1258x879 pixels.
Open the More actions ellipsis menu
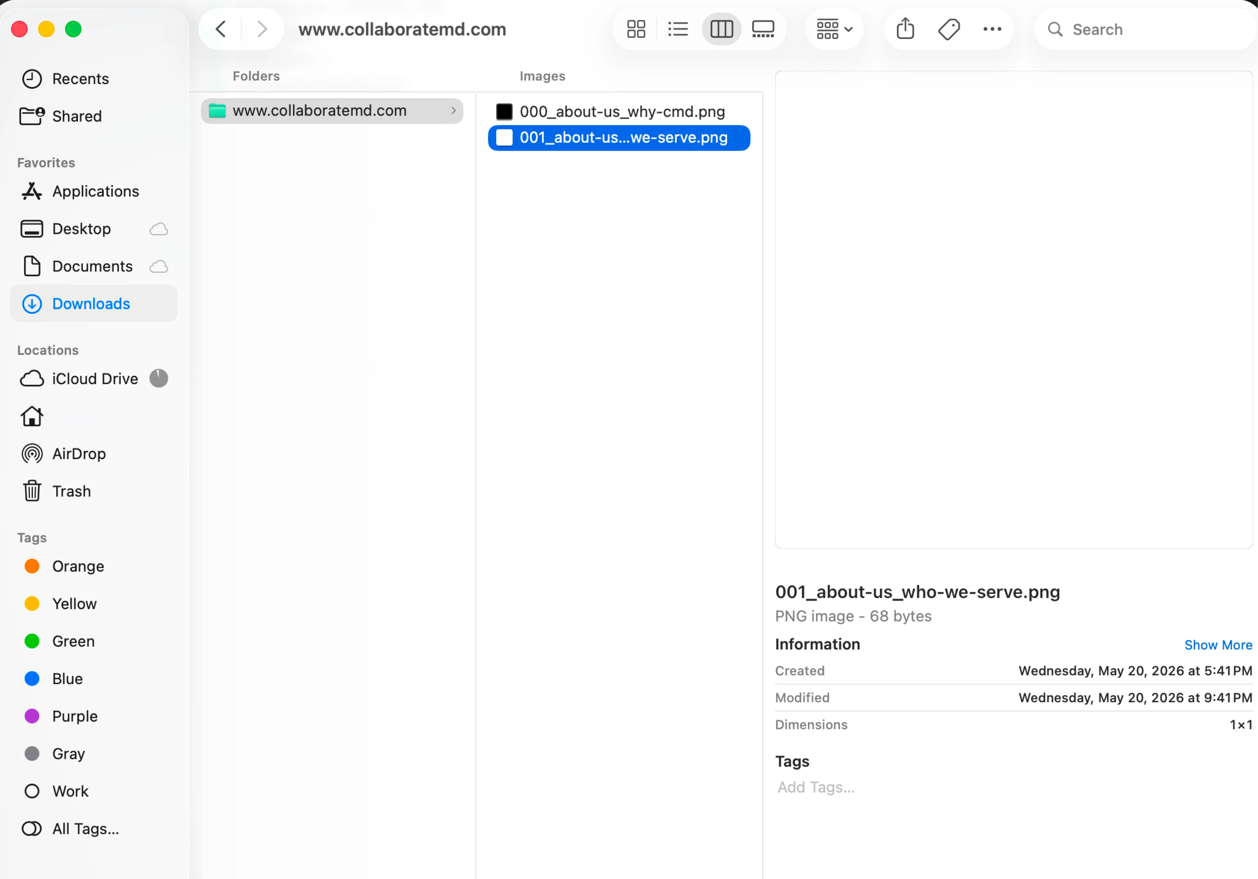pyautogui.click(x=992, y=29)
